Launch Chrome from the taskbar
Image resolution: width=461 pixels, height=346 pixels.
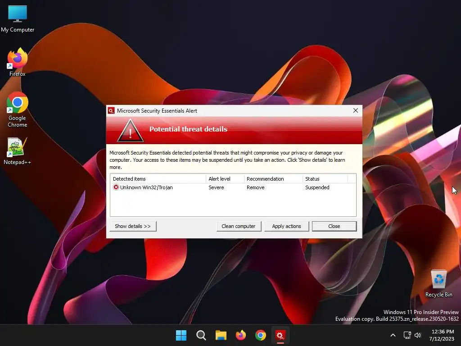coord(261,335)
